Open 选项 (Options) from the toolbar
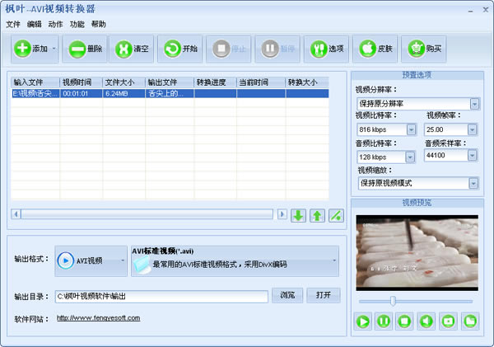This screenshot has width=494, height=347. [x=325, y=49]
